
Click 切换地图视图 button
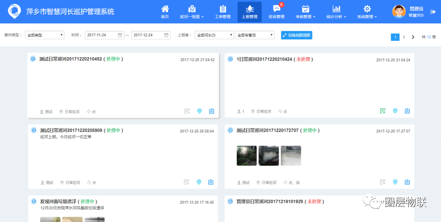(297, 35)
